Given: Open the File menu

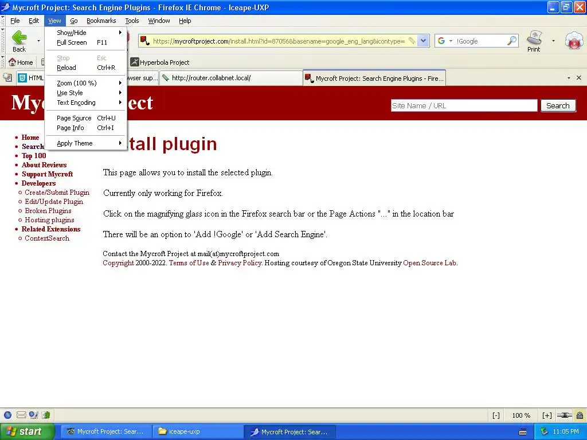Looking at the screenshot, I should point(15,21).
